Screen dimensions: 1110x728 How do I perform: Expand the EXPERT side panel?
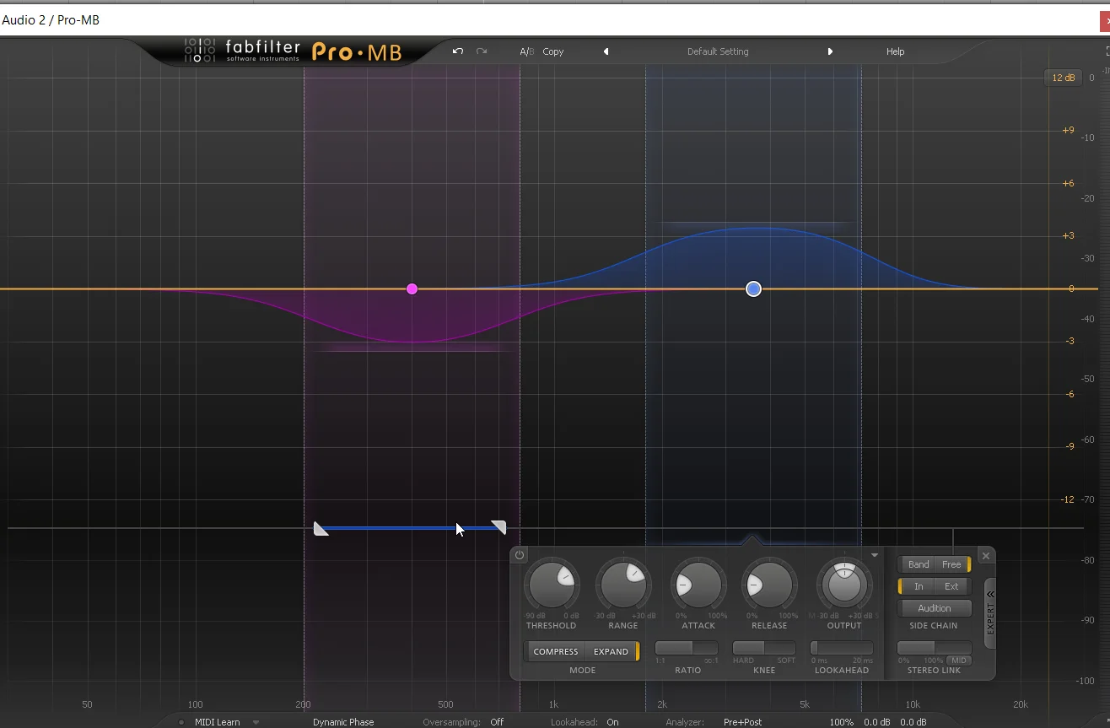990,612
